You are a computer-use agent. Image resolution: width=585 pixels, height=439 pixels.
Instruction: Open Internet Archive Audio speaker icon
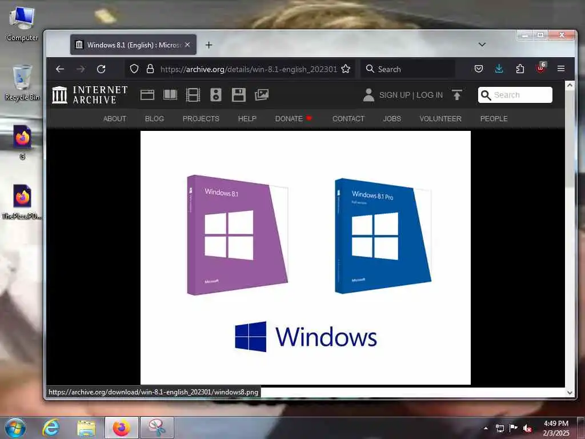pyautogui.click(x=215, y=95)
